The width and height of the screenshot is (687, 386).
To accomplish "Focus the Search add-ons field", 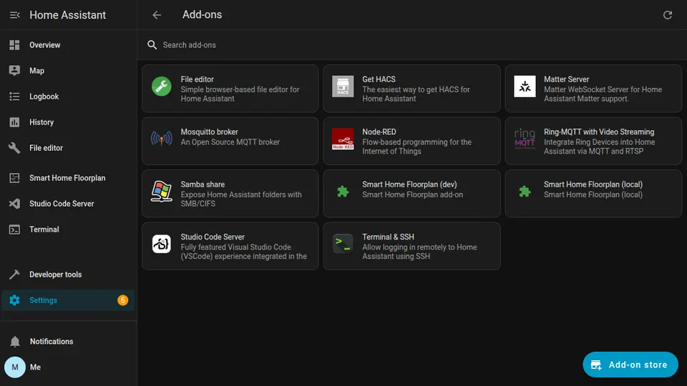I will pyautogui.click(x=412, y=45).
